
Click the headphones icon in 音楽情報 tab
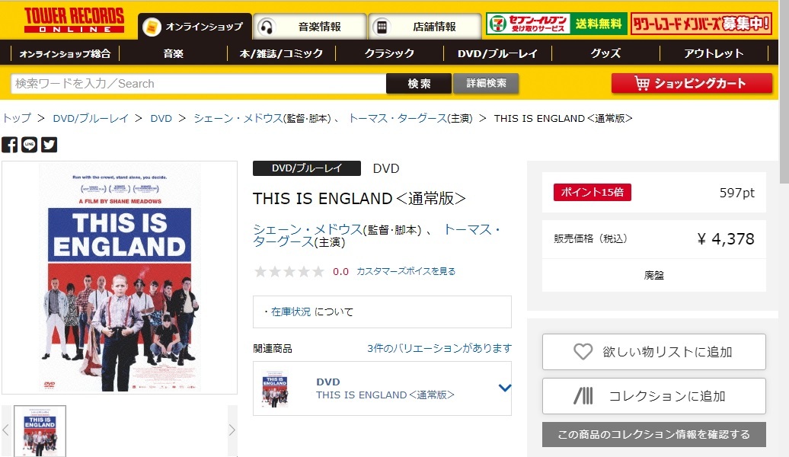click(x=267, y=27)
